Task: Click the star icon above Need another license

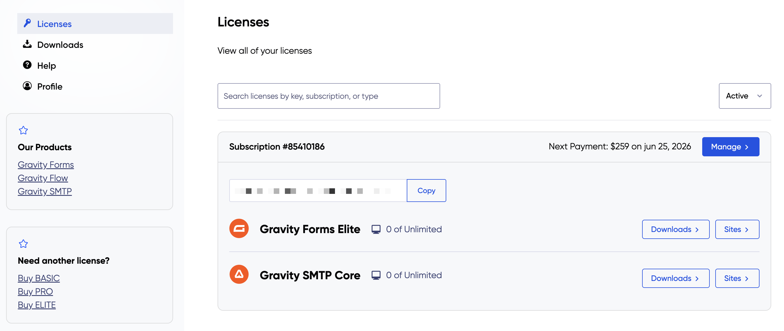Action: tap(23, 244)
